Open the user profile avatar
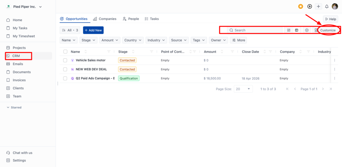The image size is (342, 167). coord(335,7)
